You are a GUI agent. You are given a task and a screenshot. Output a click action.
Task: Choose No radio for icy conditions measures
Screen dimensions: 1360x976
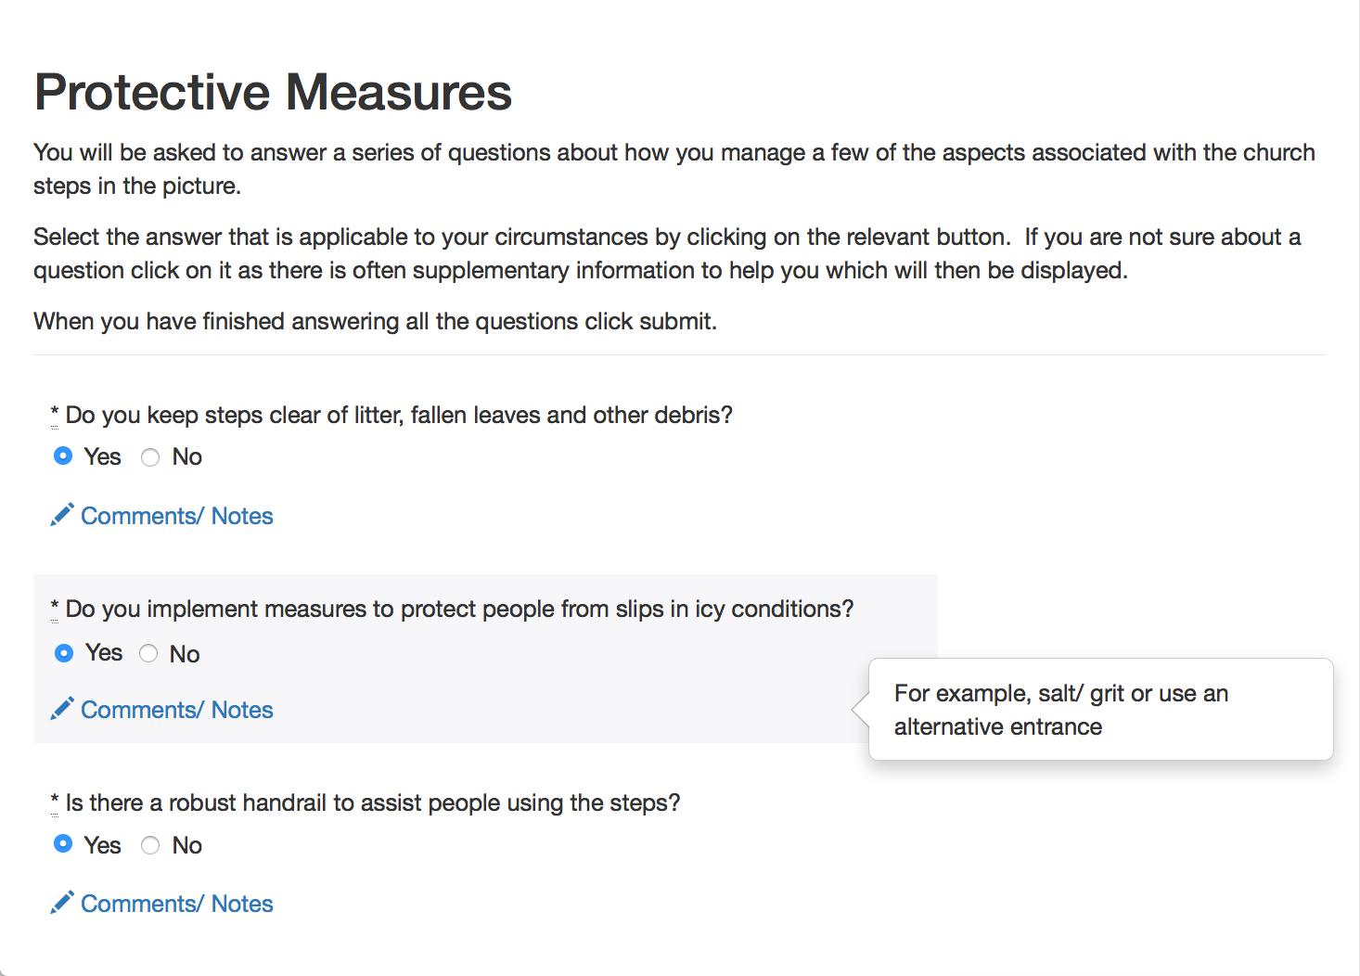(x=148, y=654)
